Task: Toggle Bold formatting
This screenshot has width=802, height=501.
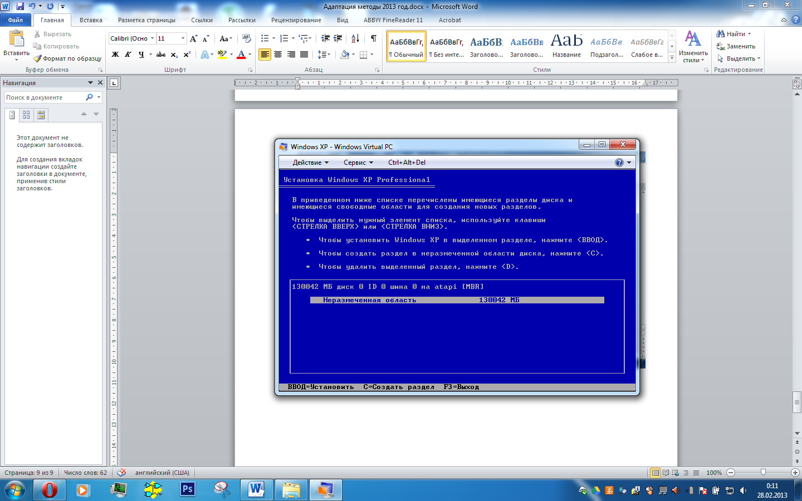Action: pos(115,55)
